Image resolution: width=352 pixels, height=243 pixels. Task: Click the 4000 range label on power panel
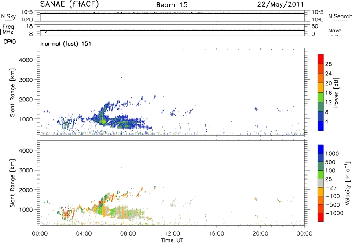(26, 60)
